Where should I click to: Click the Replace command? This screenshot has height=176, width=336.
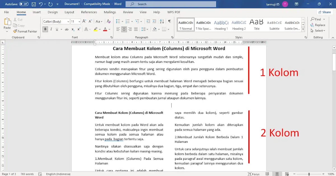(318, 25)
